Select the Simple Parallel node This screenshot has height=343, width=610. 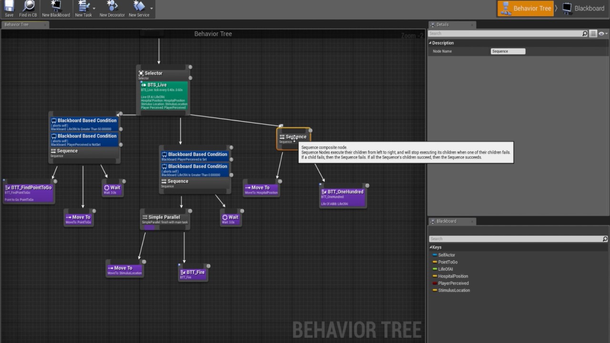click(x=165, y=220)
